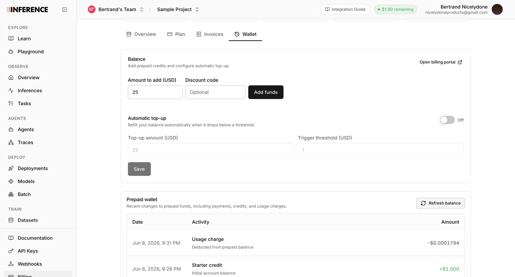Click the refresh arrows icon
This screenshot has height=277, width=515.
point(423,203)
